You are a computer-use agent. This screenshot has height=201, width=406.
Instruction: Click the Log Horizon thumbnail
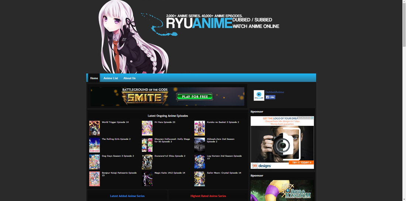coord(200,162)
